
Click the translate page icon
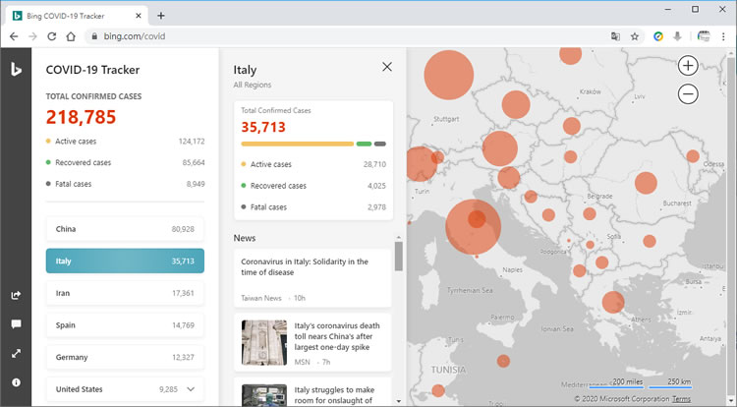(615, 36)
